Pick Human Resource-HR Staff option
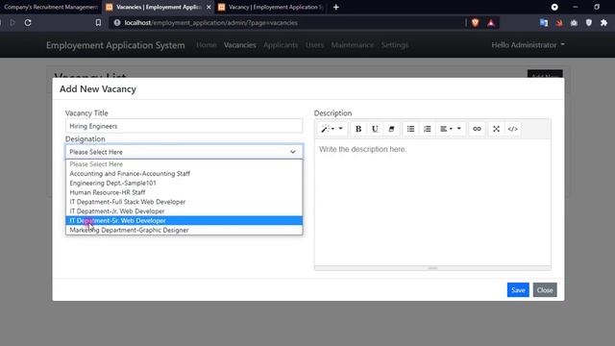The height and width of the screenshot is (346, 615). pos(184,192)
